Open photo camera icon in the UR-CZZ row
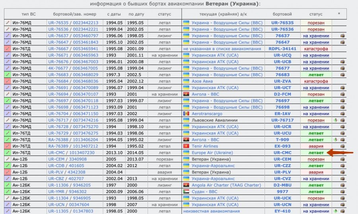358x214 pixels. (x=342, y=165)
